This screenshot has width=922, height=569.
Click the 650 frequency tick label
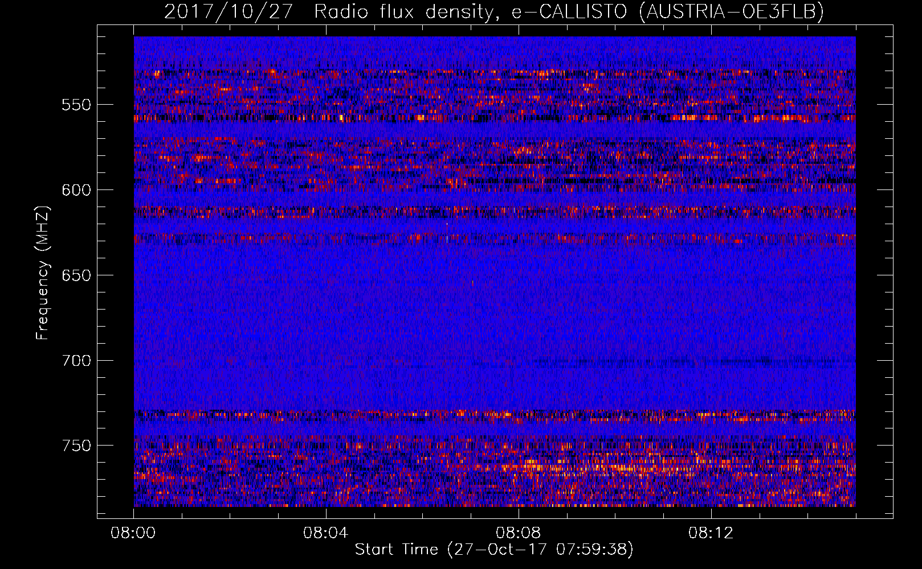[x=76, y=275]
